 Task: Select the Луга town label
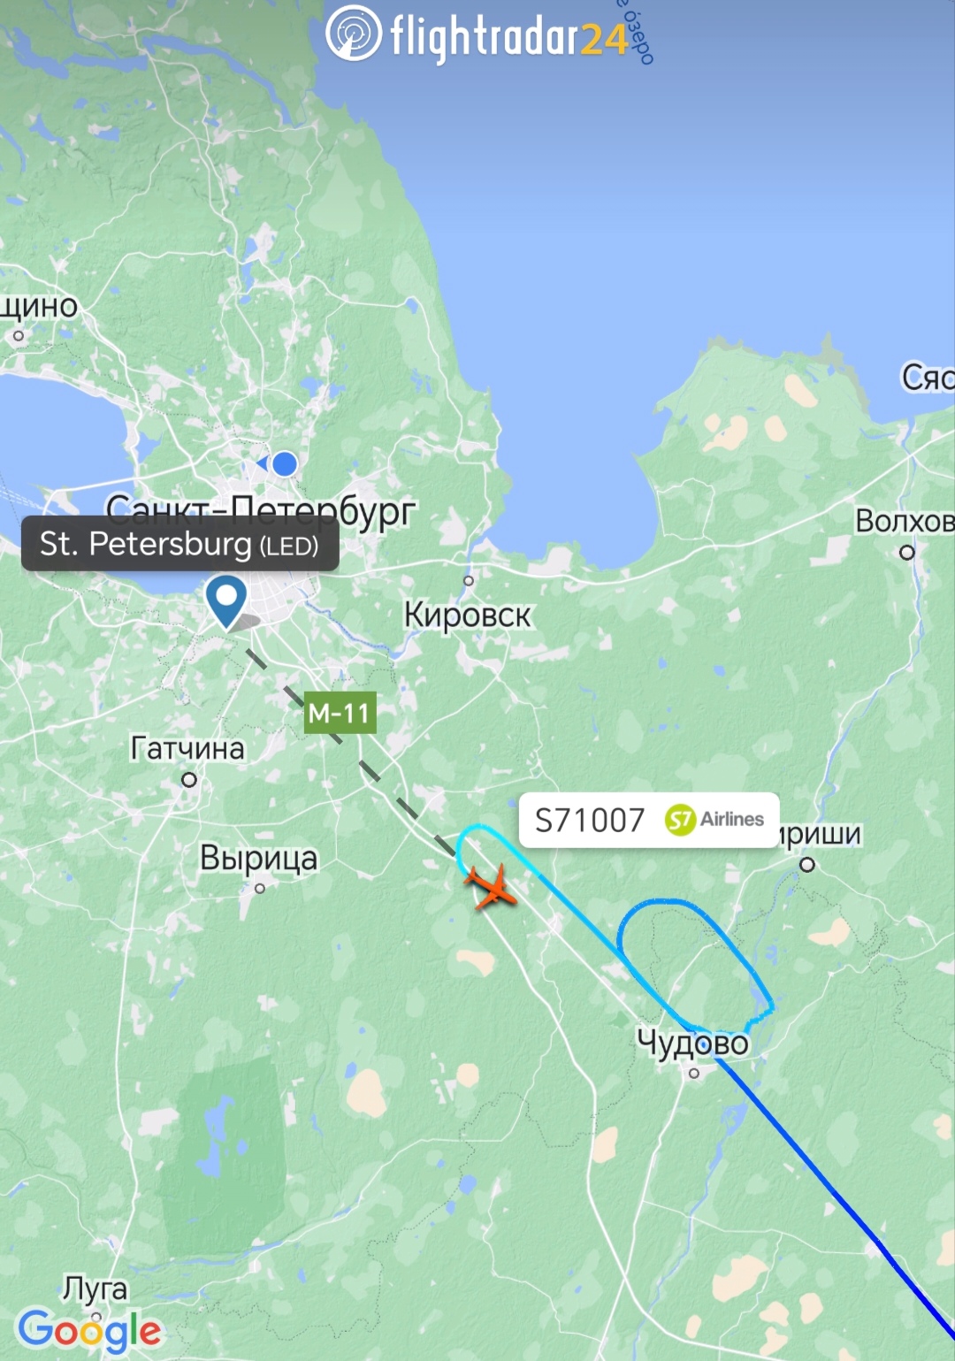coord(95,1288)
